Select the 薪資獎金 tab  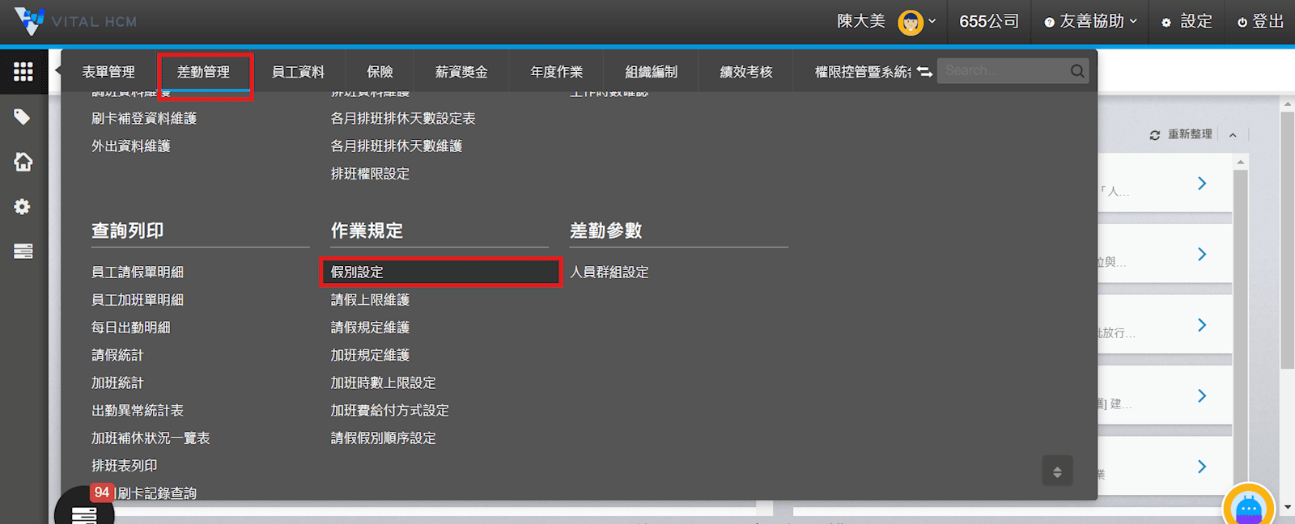461,72
